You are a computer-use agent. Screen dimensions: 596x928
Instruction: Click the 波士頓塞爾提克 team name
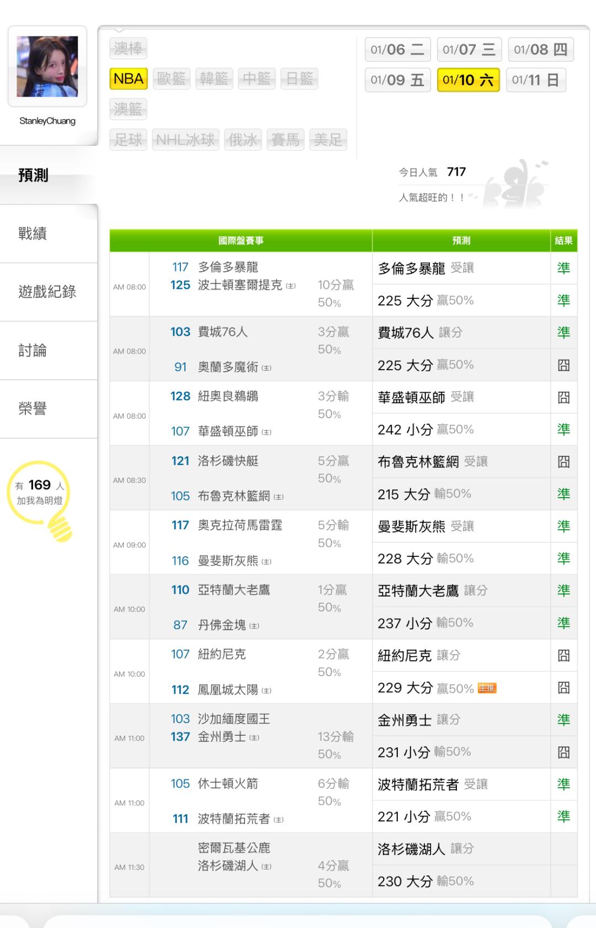[x=240, y=285]
